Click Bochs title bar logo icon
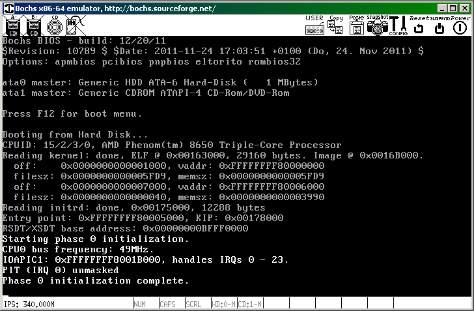The height and width of the screenshot is (311, 474). tap(8, 8)
